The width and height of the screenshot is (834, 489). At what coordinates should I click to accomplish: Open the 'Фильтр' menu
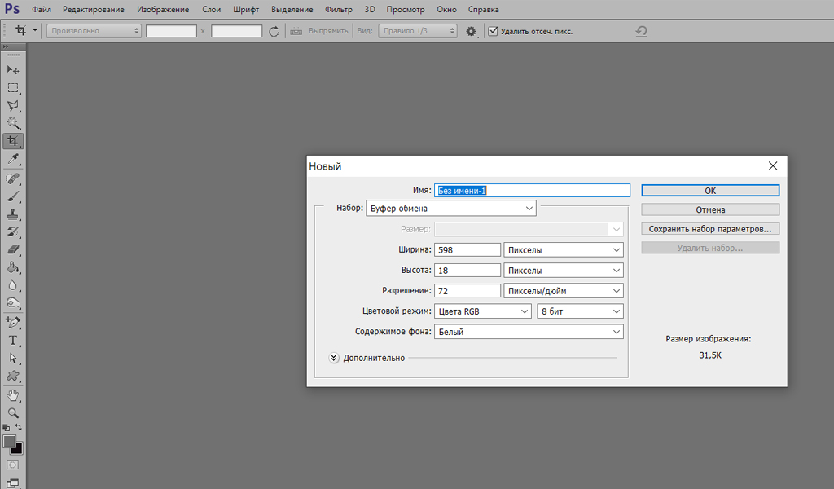point(338,10)
